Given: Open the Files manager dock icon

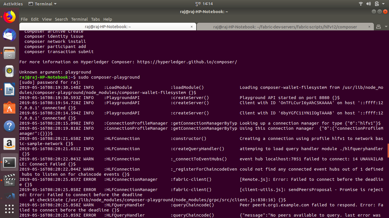Looking at the screenshot, I should click(x=9, y=53).
